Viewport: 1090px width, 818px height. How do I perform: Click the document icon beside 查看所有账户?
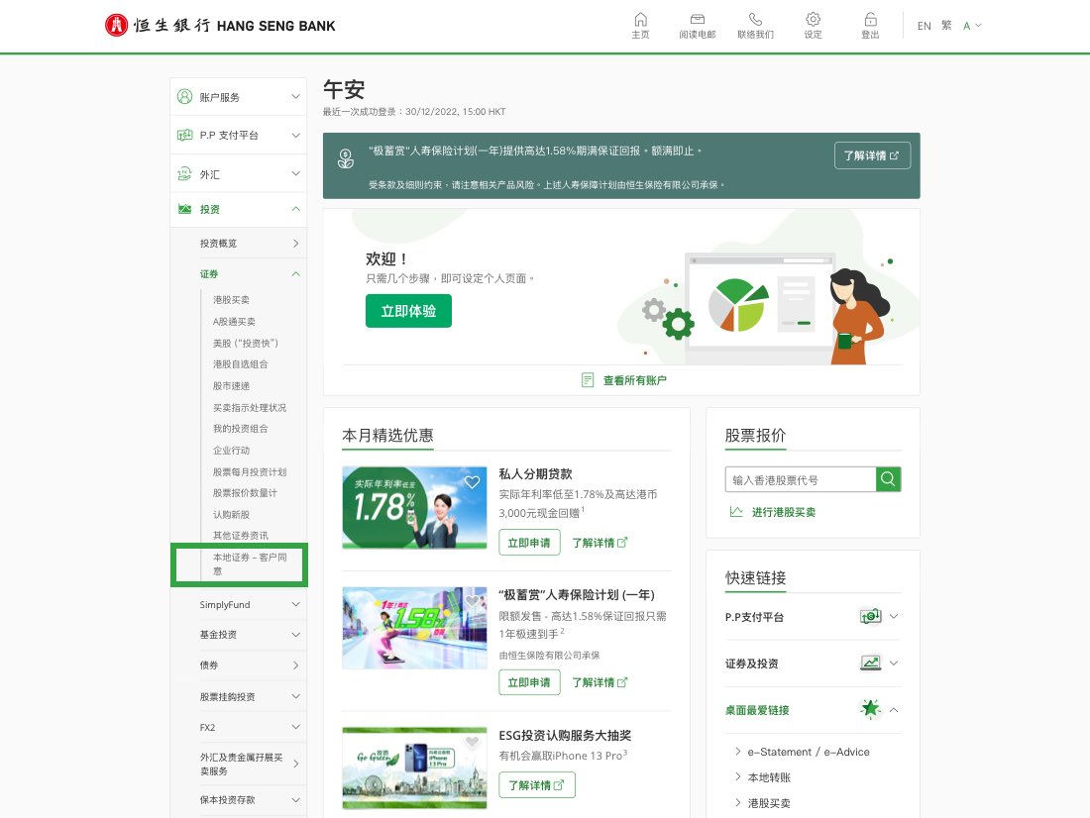588,380
